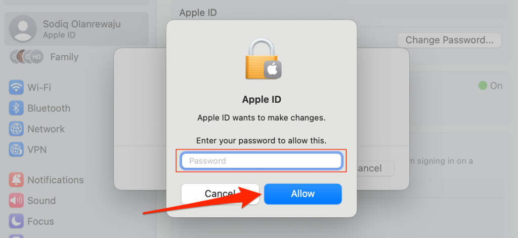This screenshot has width=518, height=238.
Task: Cancel the Apple ID password dialog
Action: (x=220, y=194)
